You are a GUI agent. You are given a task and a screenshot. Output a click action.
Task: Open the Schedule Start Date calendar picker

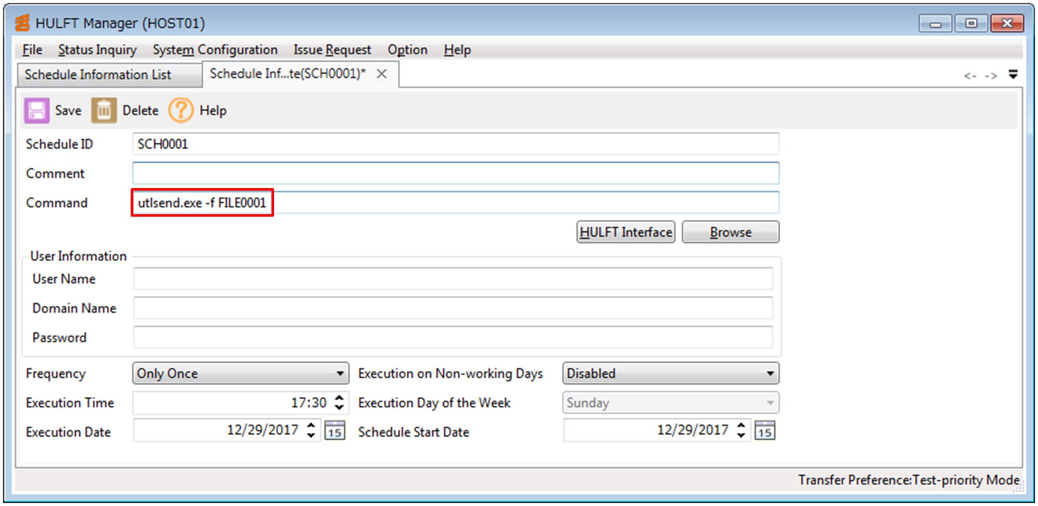point(765,430)
